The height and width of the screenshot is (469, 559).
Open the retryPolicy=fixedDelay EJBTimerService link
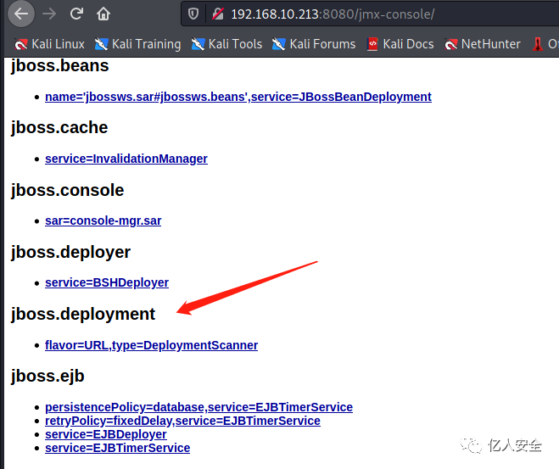182,421
